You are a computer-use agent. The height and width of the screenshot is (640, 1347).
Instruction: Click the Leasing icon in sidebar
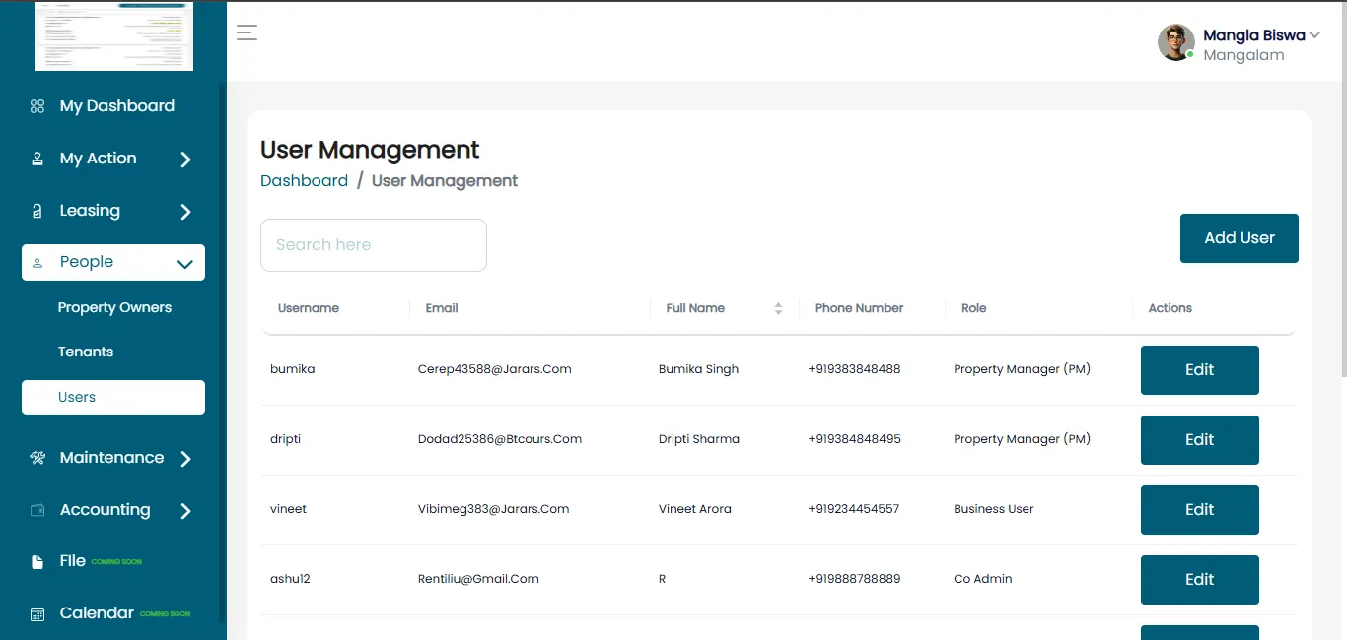point(37,211)
